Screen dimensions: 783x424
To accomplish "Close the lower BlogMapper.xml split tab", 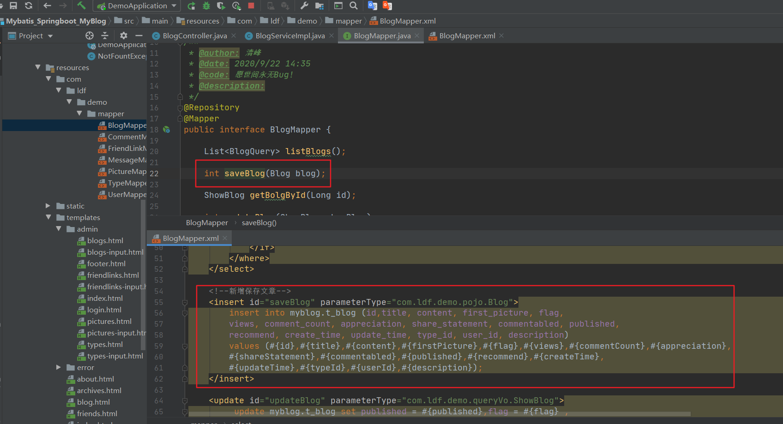I will point(225,238).
